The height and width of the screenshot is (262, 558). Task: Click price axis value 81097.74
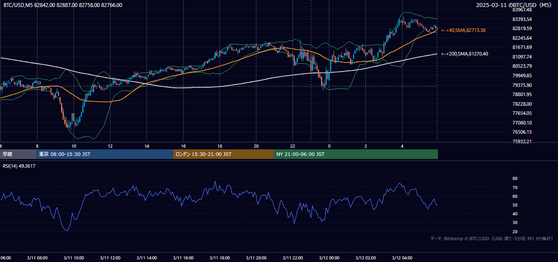(522, 57)
